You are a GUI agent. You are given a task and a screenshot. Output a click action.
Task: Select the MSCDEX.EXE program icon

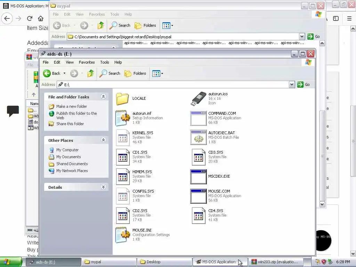coord(198,176)
